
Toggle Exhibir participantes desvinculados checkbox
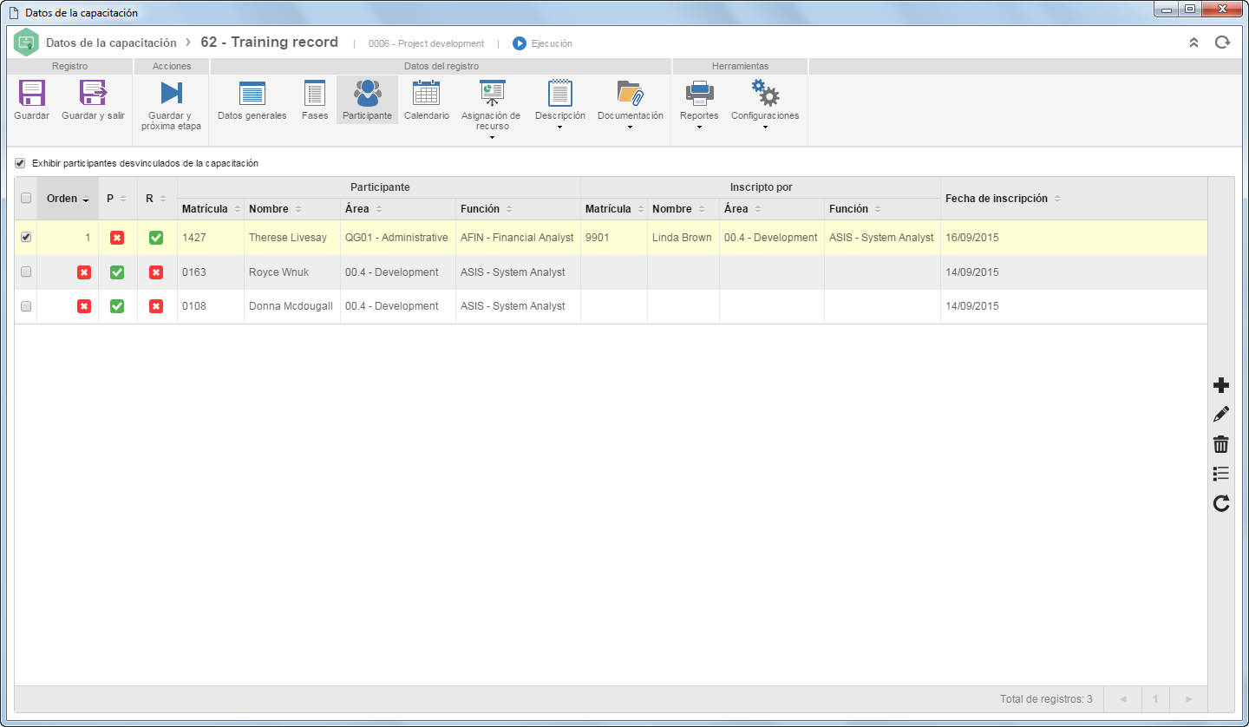pos(20,163)
